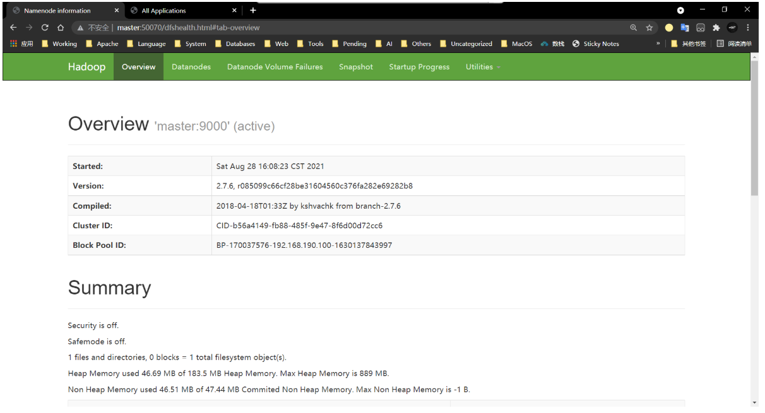Click the Cluster ID value 'CID-b56a4149-fb88-485f-9e47-8f6d00d72cc6'

(299, 225)
